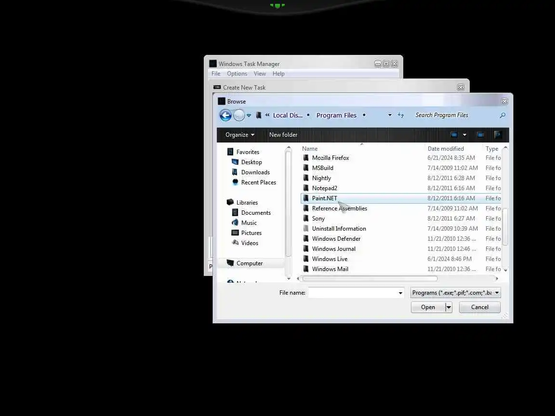Click date 6/21/2024 8:35 AM cell
The width and height of the screenshot is (555, 416).
(451, 158)
